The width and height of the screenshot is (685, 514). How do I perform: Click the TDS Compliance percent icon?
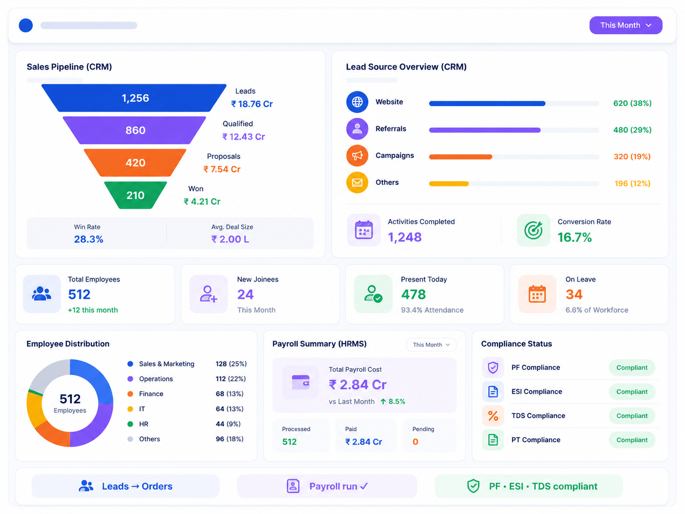[493, 416]
